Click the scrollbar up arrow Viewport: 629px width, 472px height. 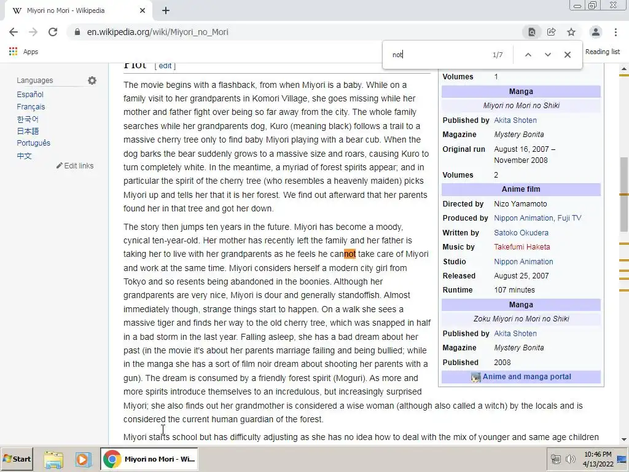[x=624, y=69]
